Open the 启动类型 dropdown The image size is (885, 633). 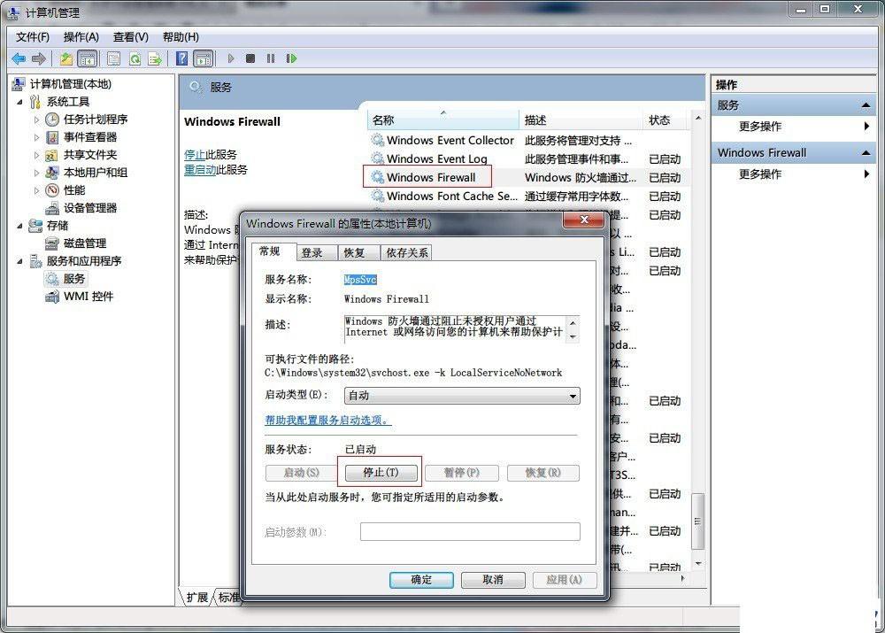pos(462,396)
